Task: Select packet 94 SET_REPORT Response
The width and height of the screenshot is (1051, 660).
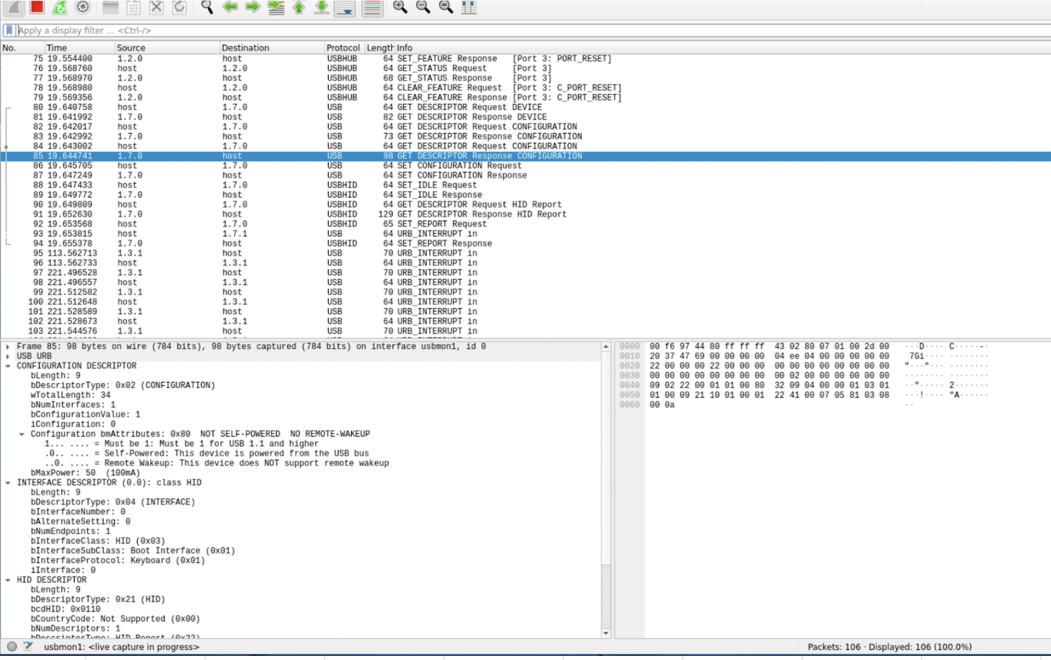Action: 525,243
